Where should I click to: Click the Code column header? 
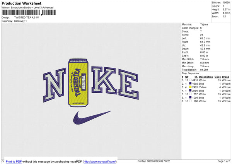coord(217,77)
